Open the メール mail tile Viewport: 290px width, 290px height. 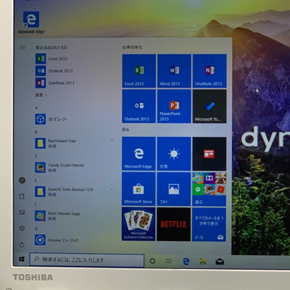tap(209, 224)
